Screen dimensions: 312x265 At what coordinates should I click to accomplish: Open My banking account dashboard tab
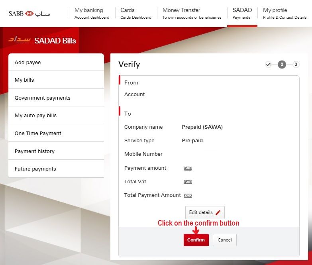92,13
